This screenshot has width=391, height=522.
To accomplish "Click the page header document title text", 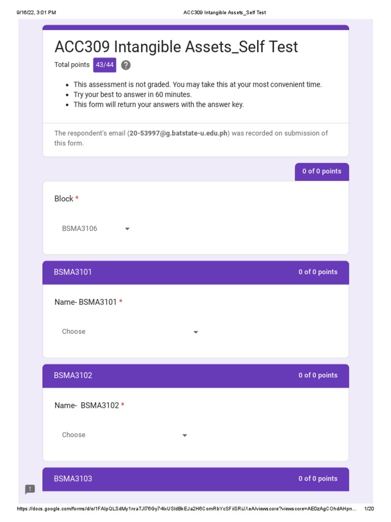I will [x=225, y=12].
